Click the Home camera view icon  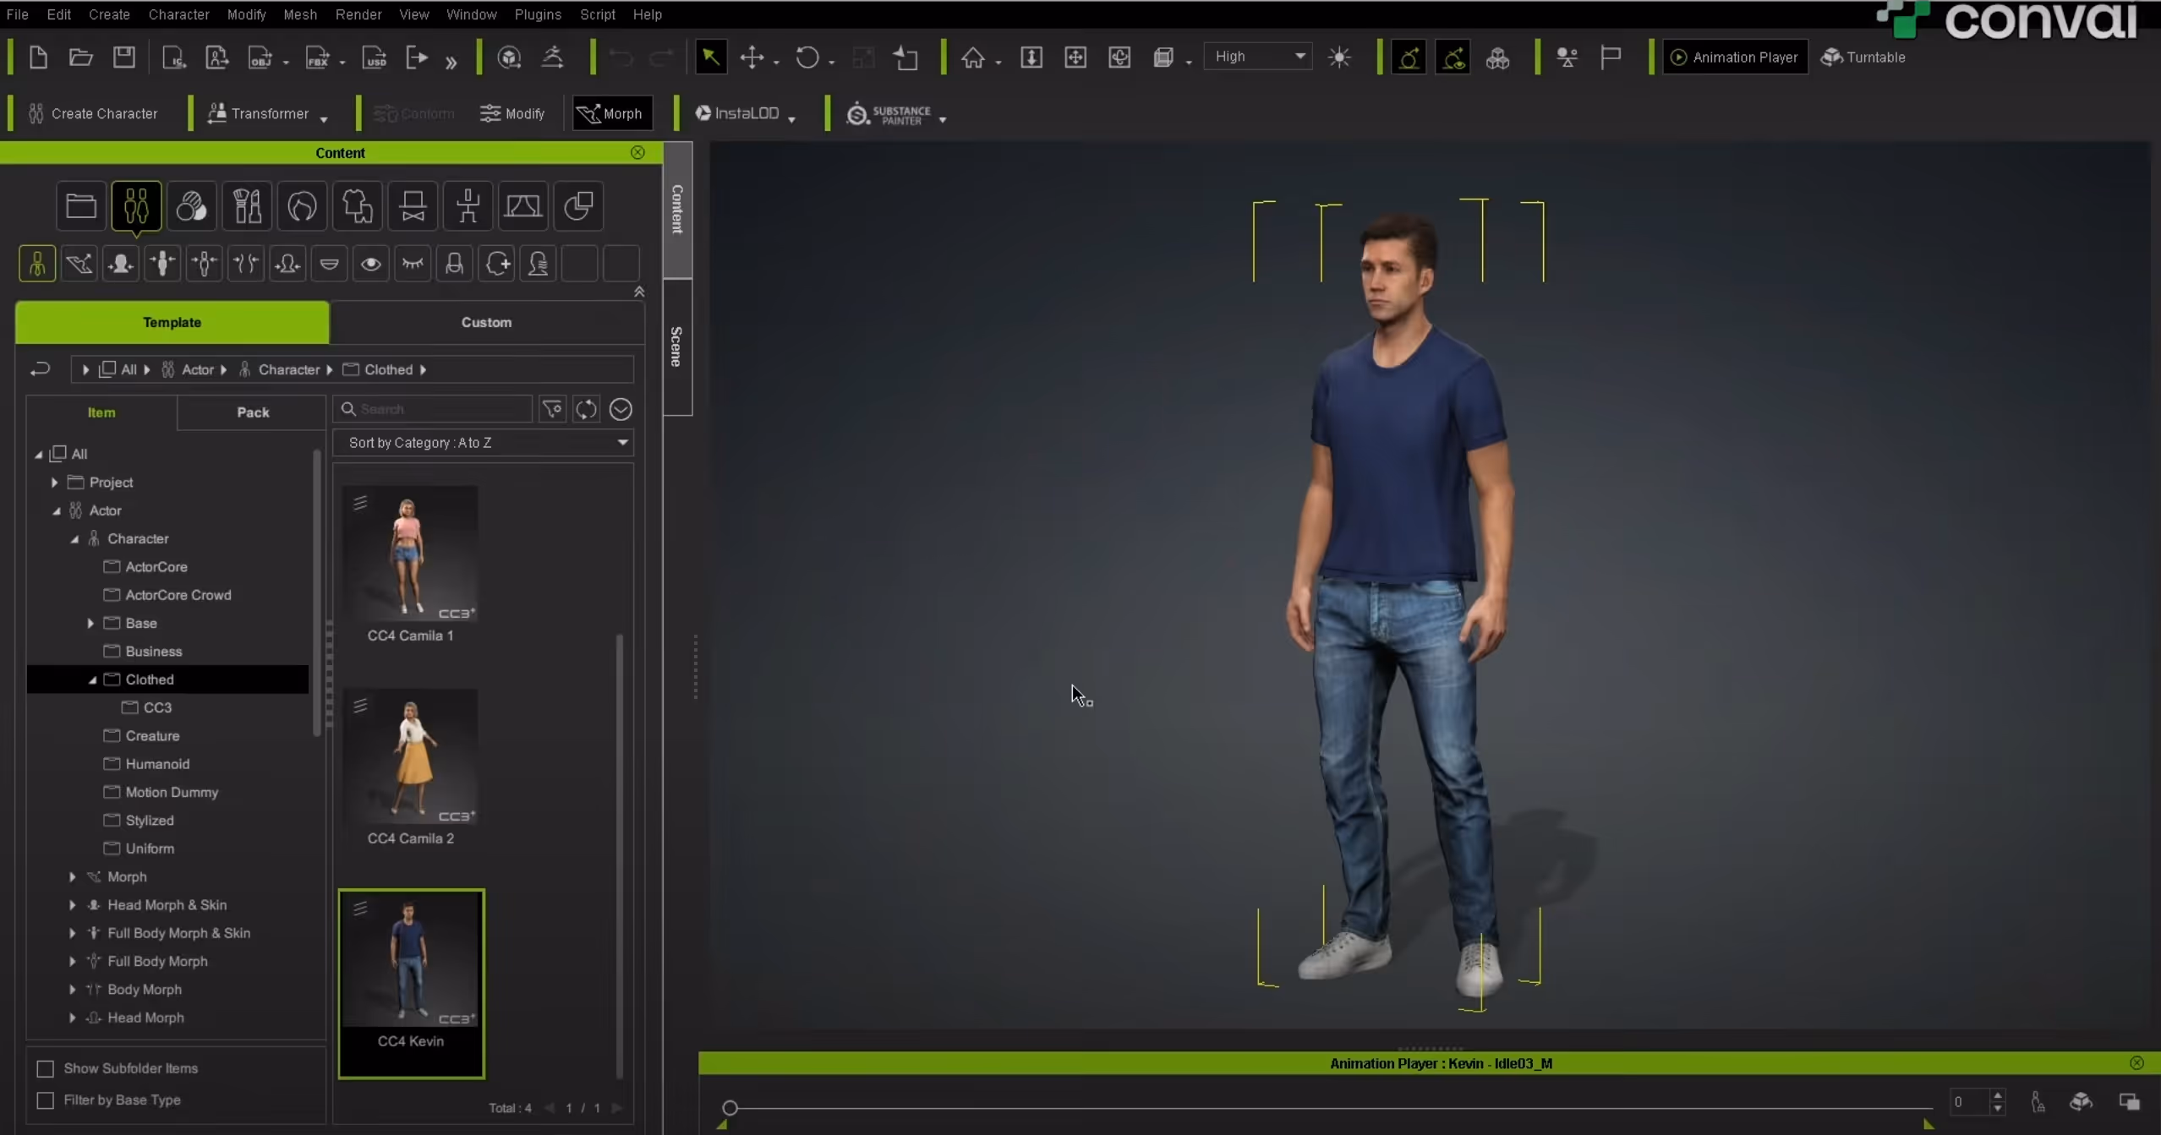(973, 57)
